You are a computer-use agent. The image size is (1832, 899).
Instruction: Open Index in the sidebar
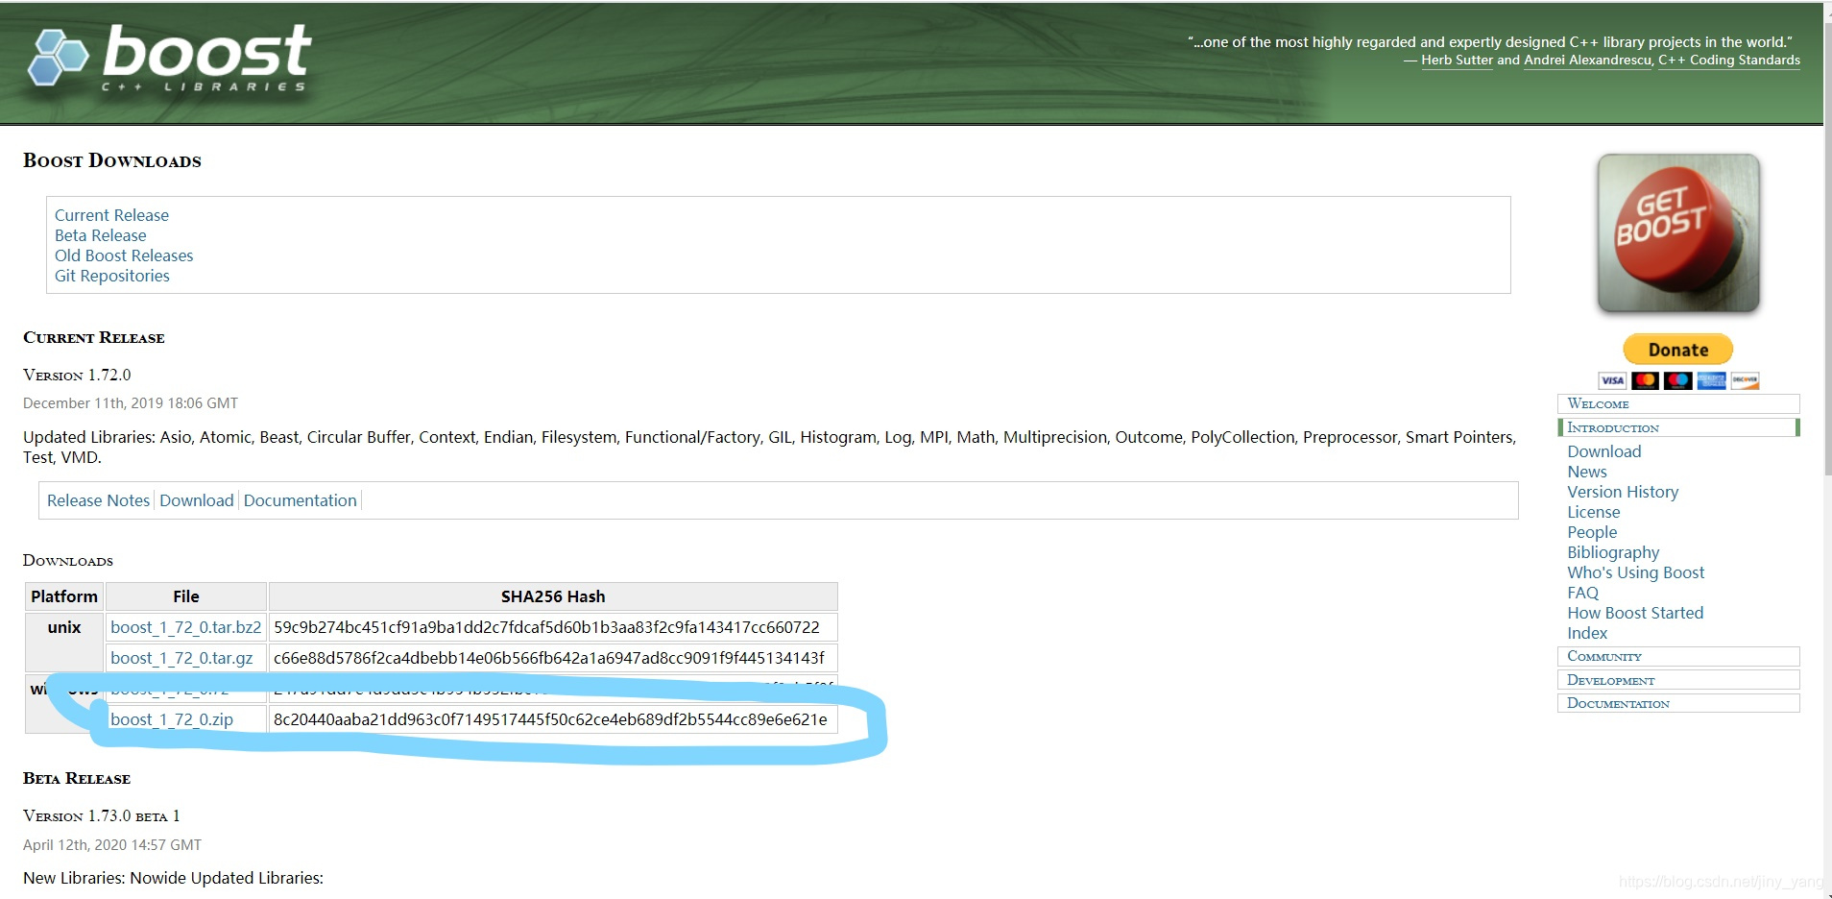pos(1587,633)
